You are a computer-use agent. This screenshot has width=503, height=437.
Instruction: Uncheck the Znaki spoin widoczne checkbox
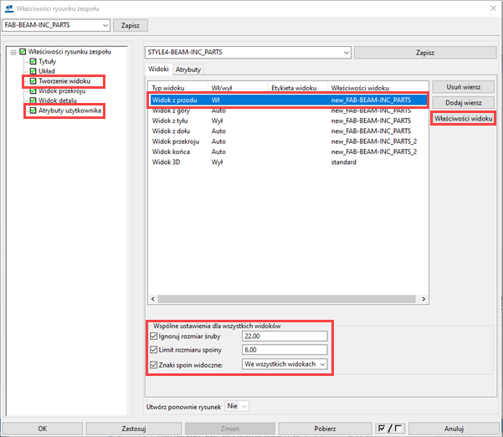pos(152,364)
